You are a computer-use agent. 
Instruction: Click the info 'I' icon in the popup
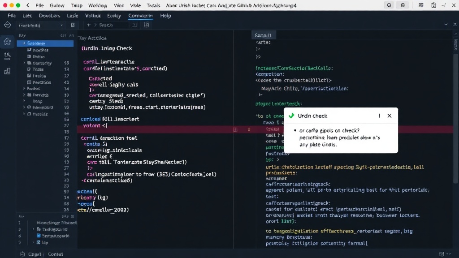click(x=379, y=116)
